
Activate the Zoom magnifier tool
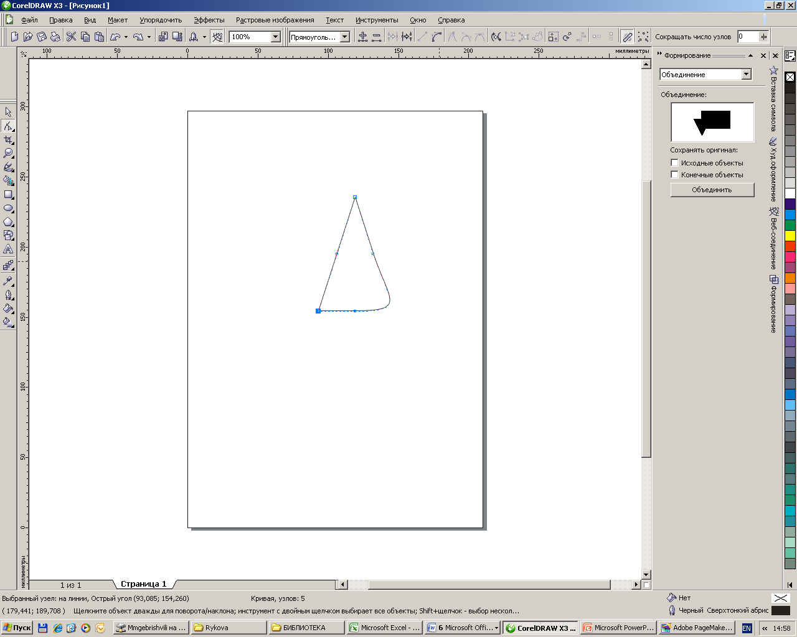coord(8,153)
